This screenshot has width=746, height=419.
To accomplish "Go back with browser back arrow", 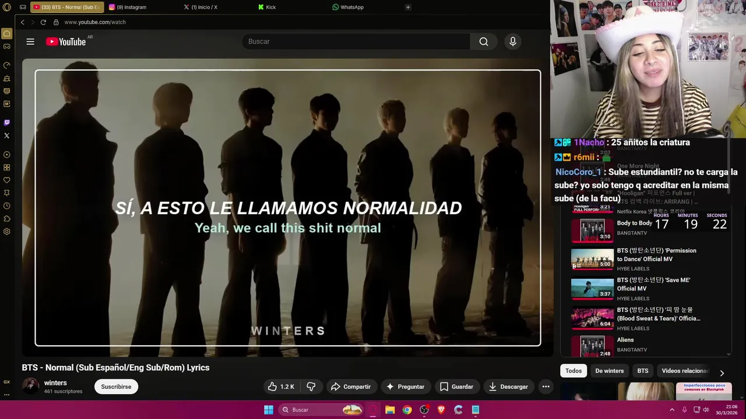I will 22,22.
